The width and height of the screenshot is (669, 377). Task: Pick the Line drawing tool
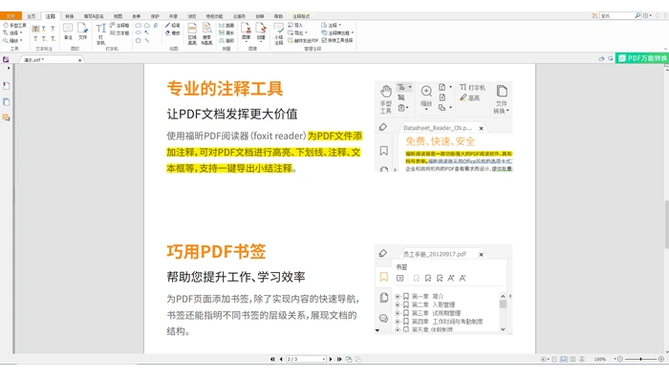click(x=147, y=40)
